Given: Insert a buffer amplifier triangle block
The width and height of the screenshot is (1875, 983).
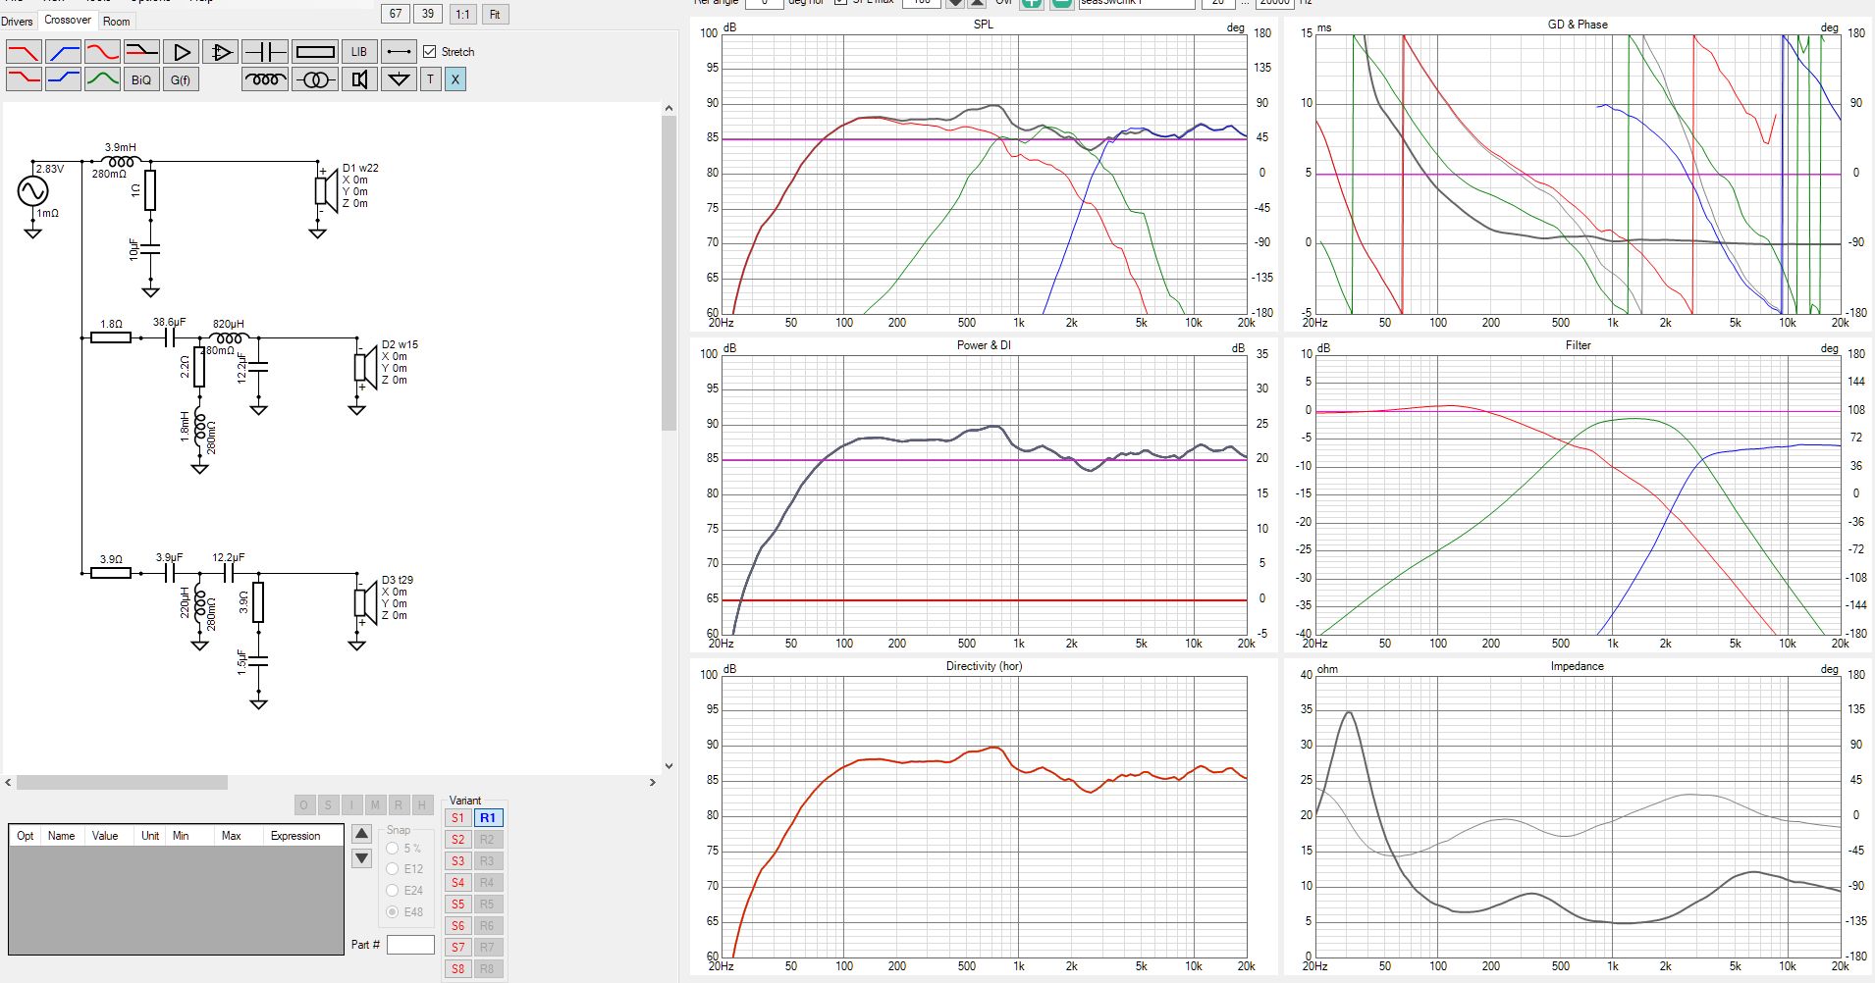Looking at the screenshot, I should (x=181, y=52).
